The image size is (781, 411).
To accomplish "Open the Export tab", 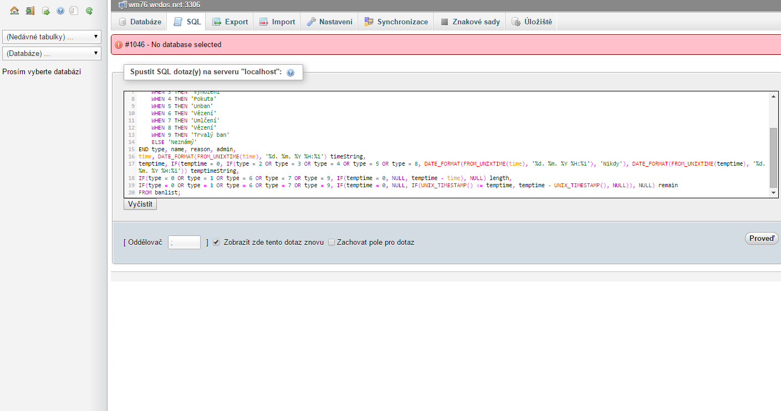I will (230, 22).
